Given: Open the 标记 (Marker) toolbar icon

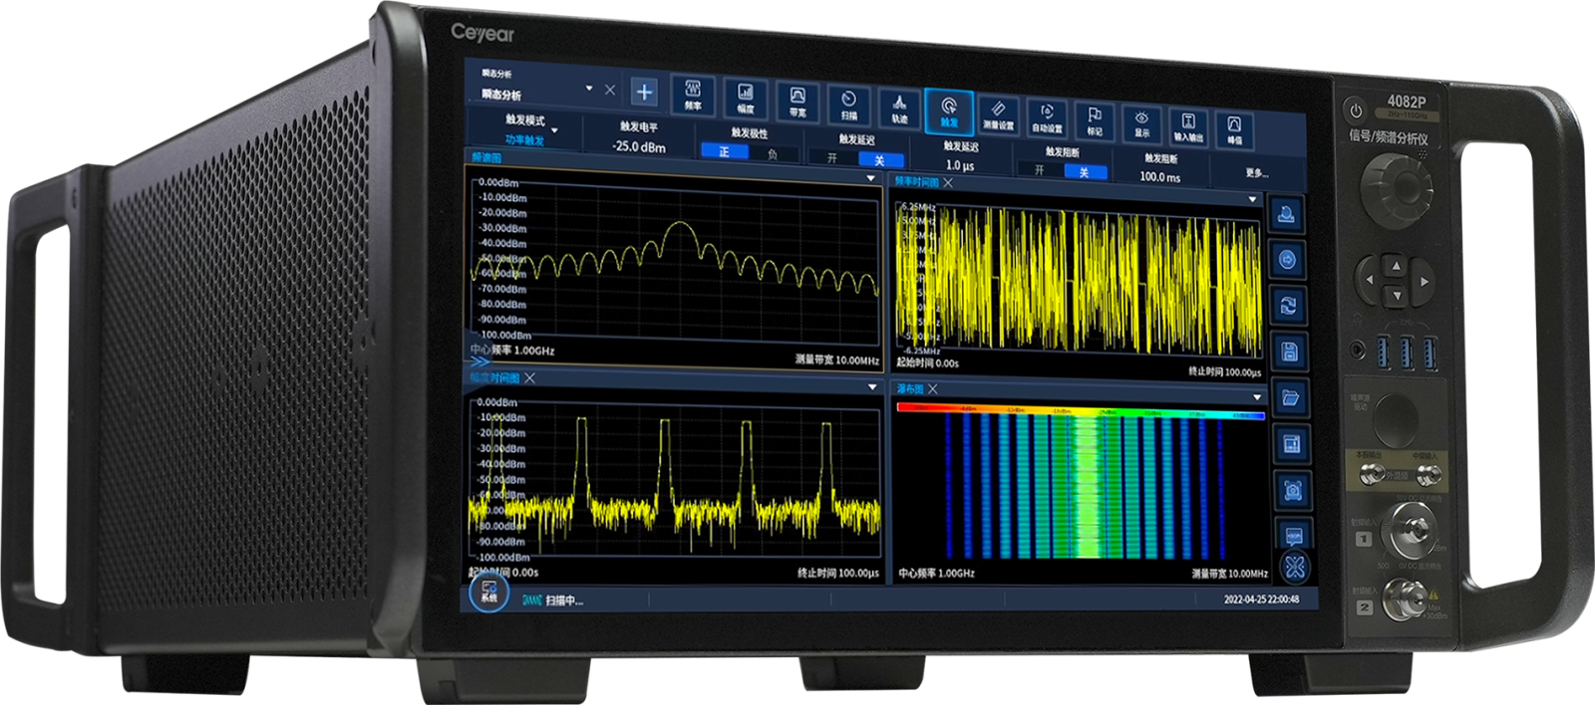Looking at the screenshot, I should (1095, 120).
